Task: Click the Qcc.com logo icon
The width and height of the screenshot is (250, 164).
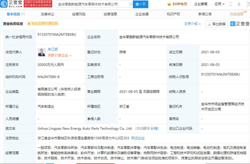Action: (5, 4)
